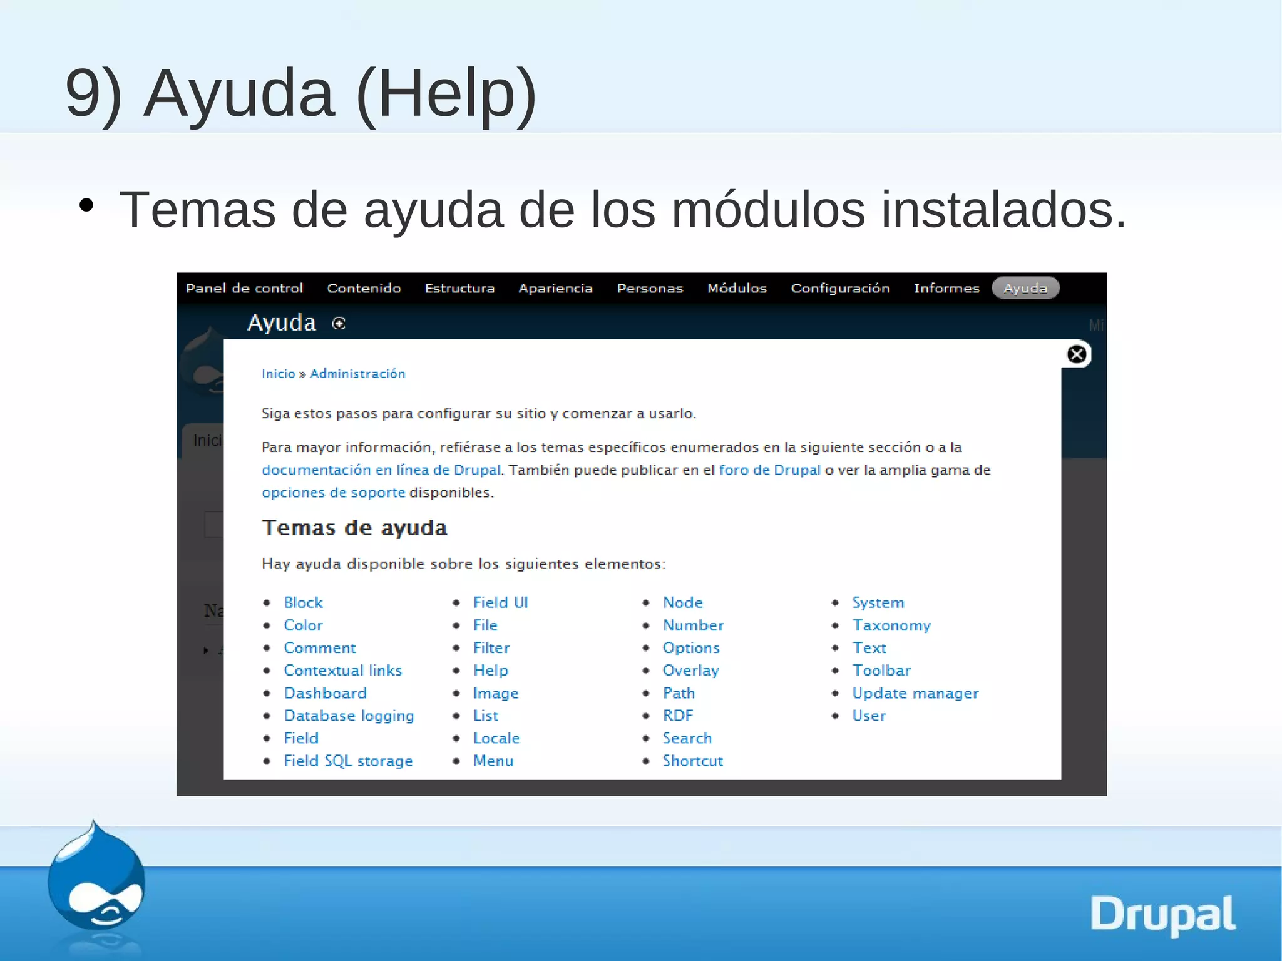Open the Update manager help topic

pyautogui.click(x=915, y=693)
